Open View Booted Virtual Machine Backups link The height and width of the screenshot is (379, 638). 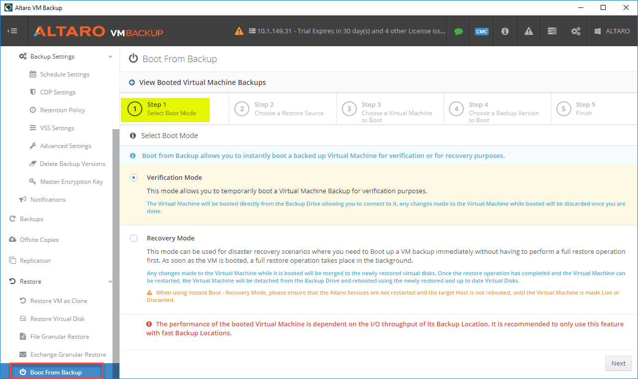point(202,82)
